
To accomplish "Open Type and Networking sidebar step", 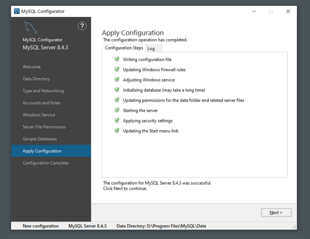I will 43,91.
